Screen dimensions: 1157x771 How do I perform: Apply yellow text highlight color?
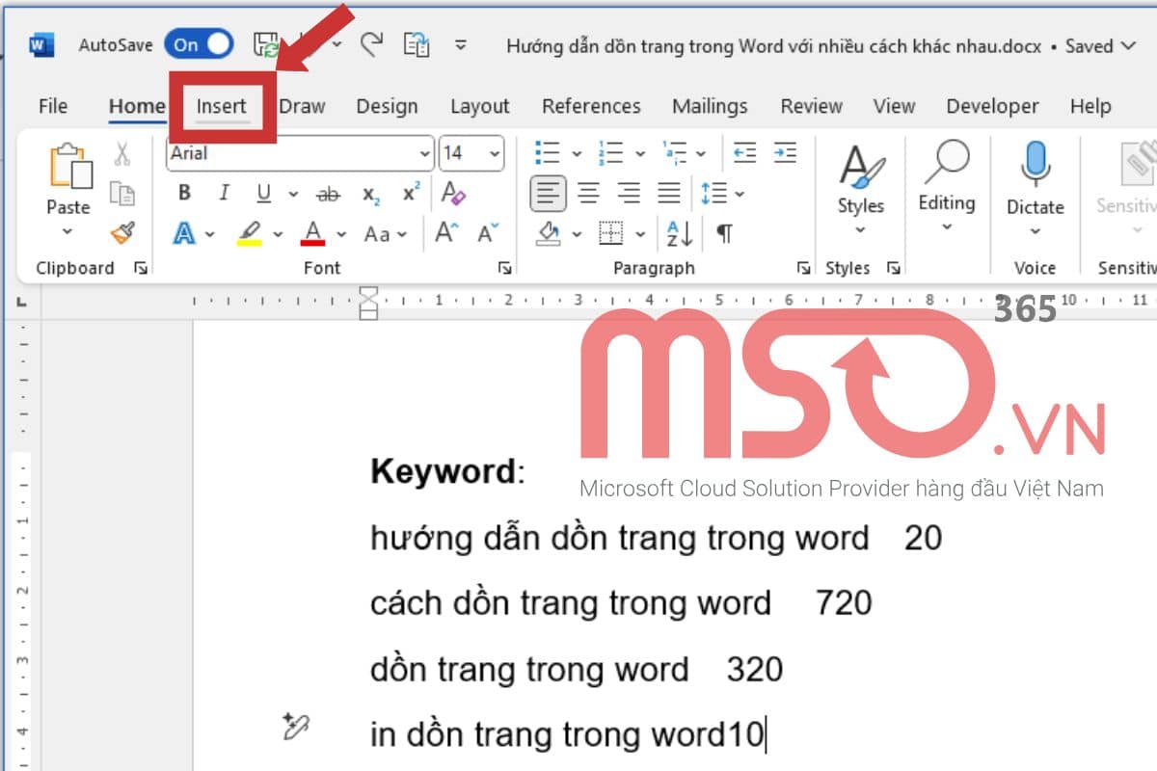pos(250,233)
